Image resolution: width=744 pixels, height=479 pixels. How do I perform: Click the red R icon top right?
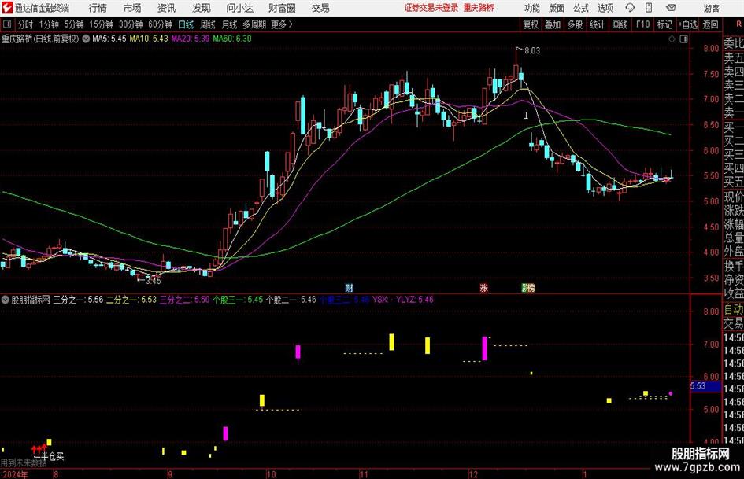(738, 24)
